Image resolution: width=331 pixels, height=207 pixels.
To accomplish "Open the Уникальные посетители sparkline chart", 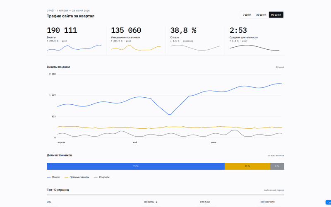I will coord(136,48).
